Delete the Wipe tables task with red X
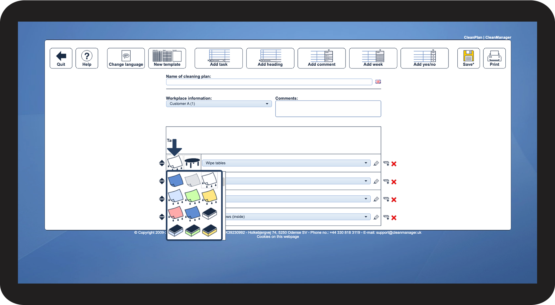Image resolution: width=555 pixels, height=305 pixels. pos(394,164)
